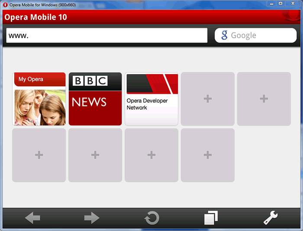Screen dimensions: 303x231
Task: Add speed dial in fifth top-row slot
Action: [x=264, y=99]
